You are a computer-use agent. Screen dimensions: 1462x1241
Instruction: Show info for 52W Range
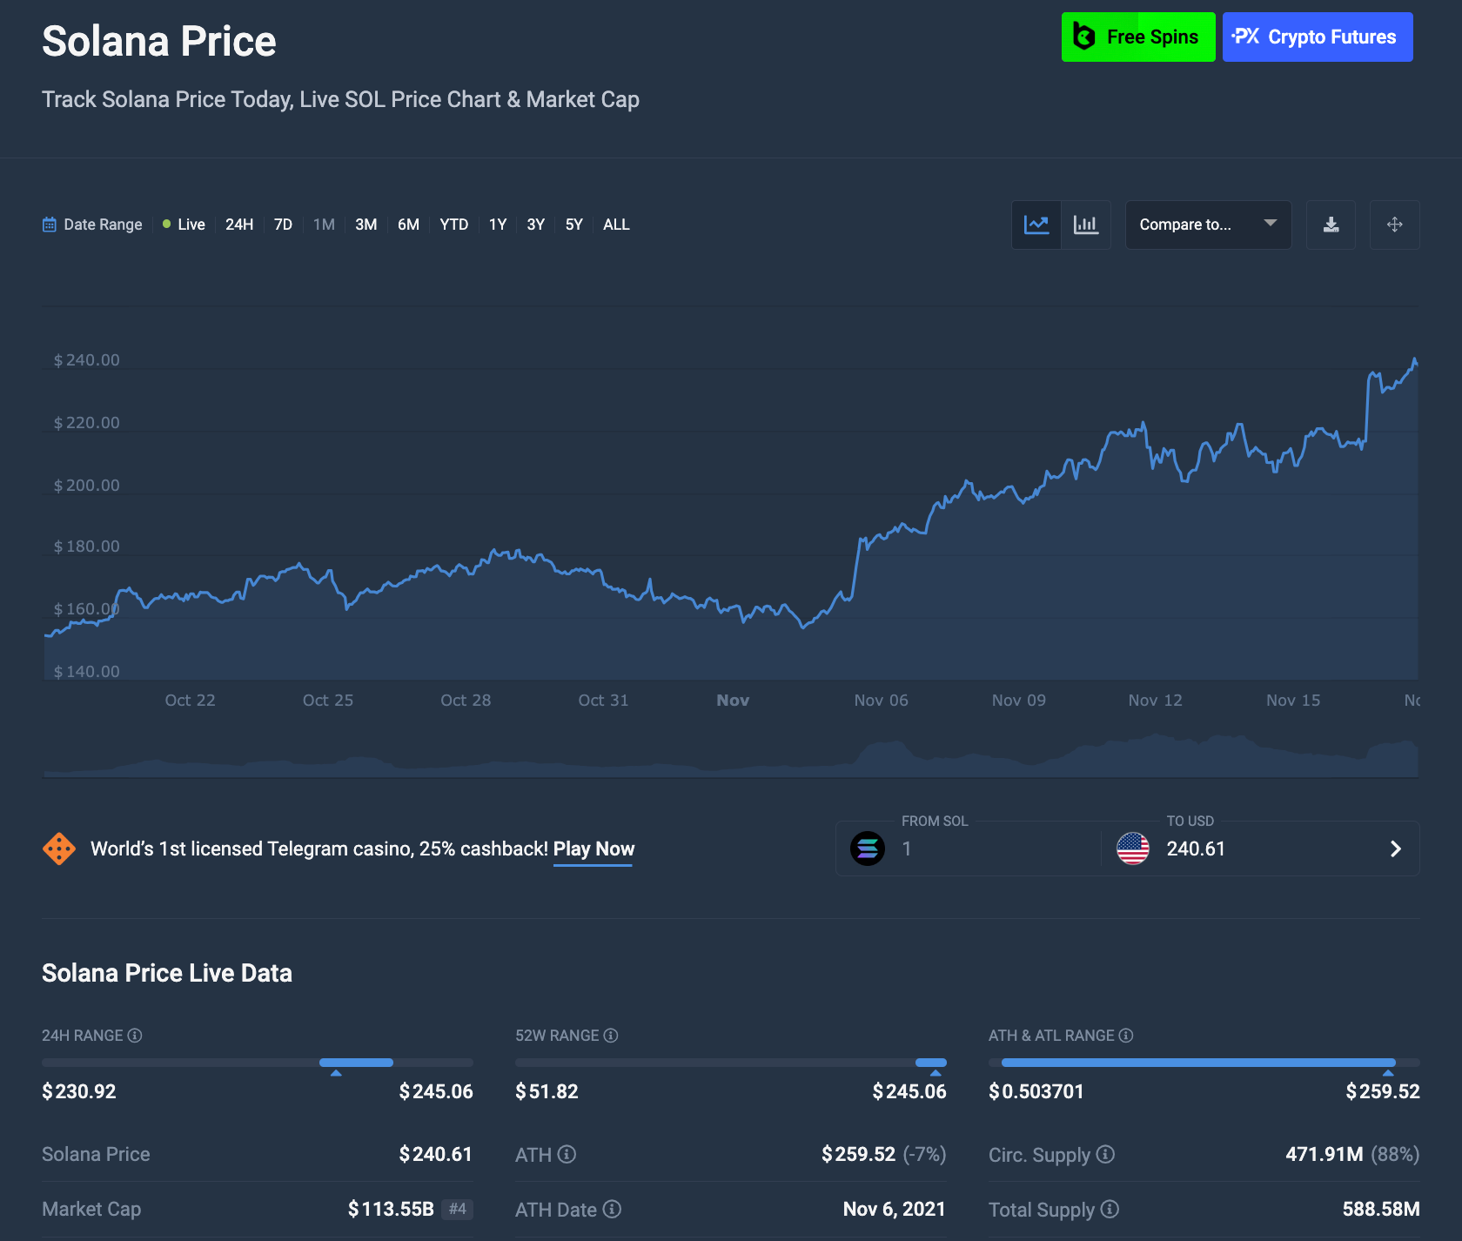coord(611,1036)
